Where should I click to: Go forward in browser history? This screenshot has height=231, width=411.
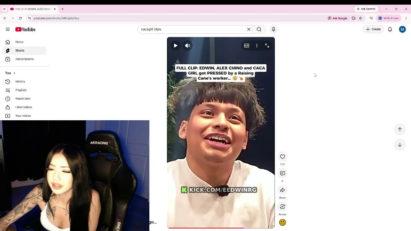coord(13,18)
